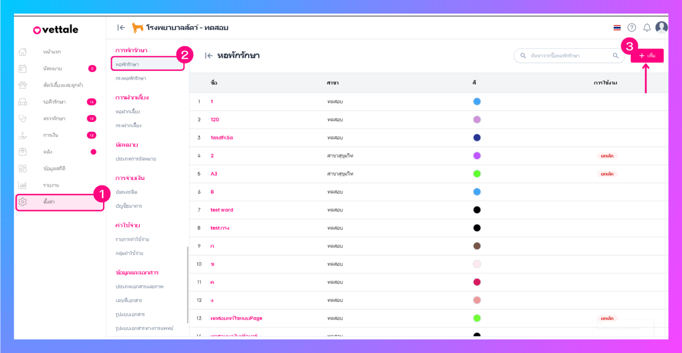The image size is (682, 353).
Task: Open the inventory box icon
Action: [22, 152]
